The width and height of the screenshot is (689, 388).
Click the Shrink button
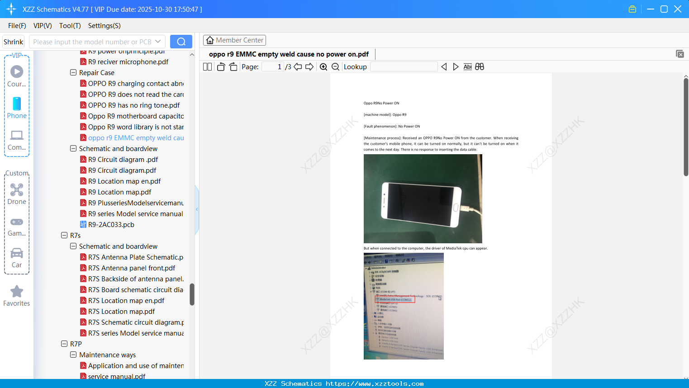[x=14, y=42]
